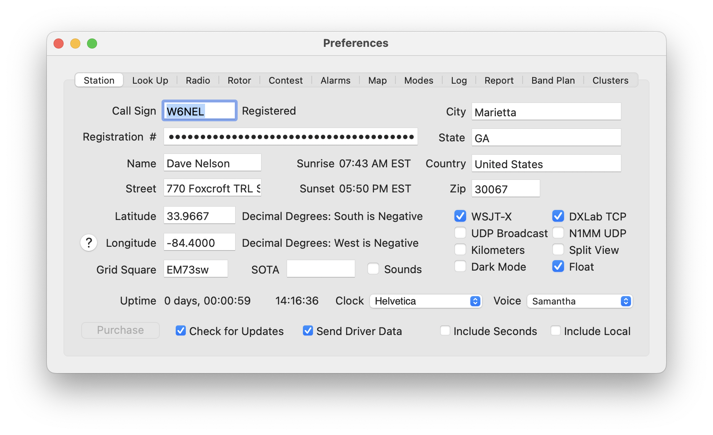Uncheck the WSJT-X checkbox
This screenshot has height=435, width=713.
coord(460,216)
